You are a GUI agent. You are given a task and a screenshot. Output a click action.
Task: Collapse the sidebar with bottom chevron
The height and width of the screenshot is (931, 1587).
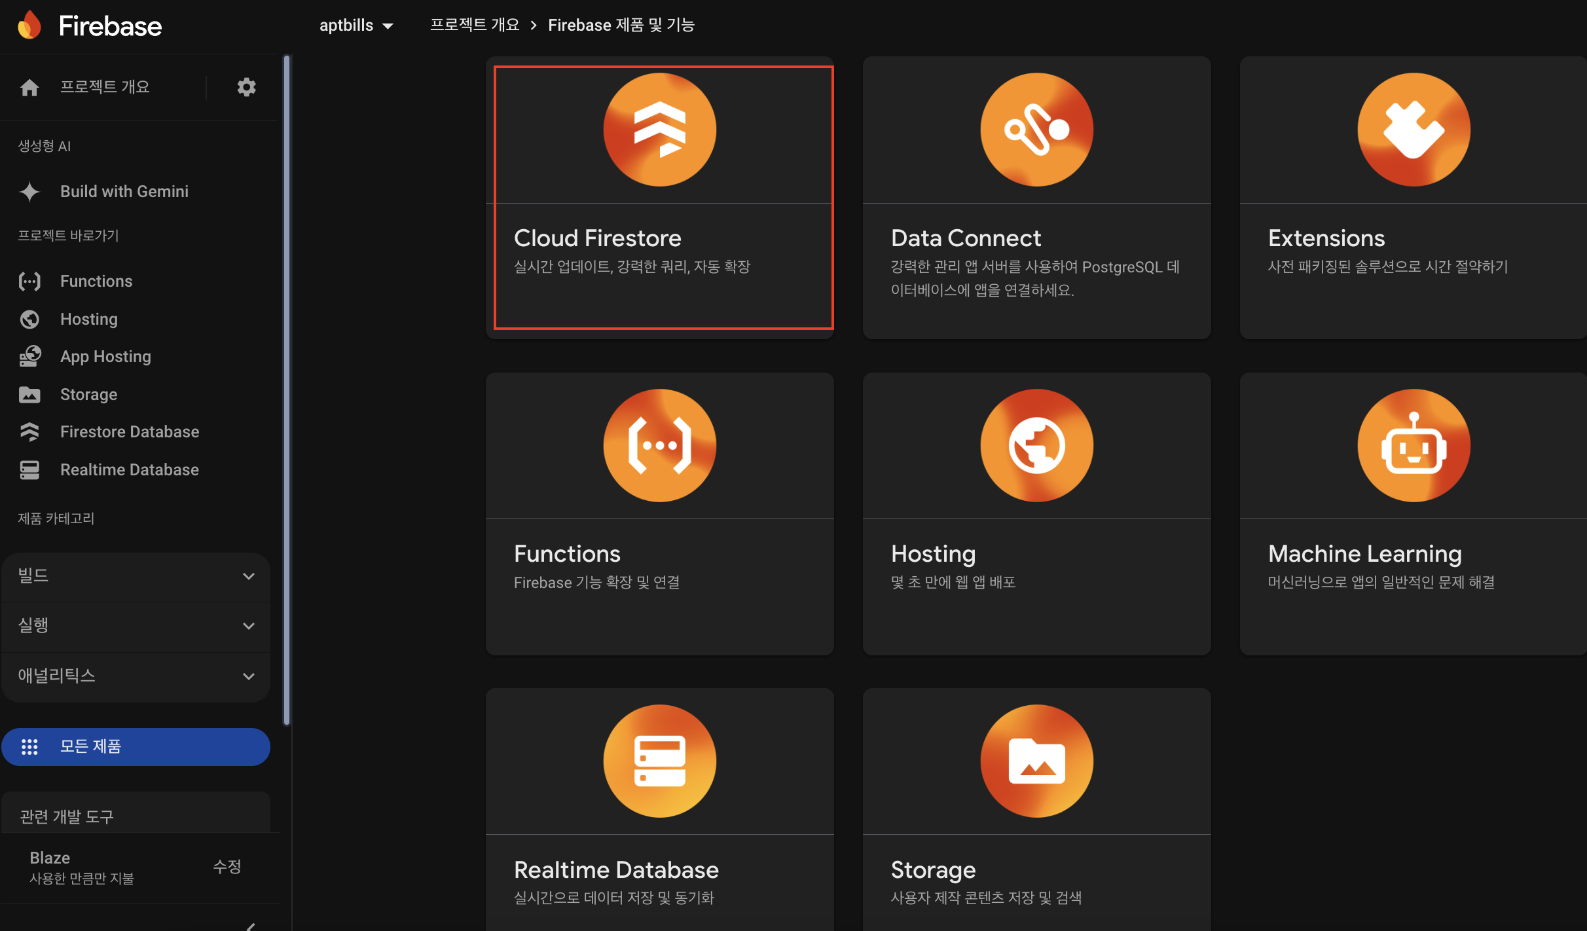point(251,926)
